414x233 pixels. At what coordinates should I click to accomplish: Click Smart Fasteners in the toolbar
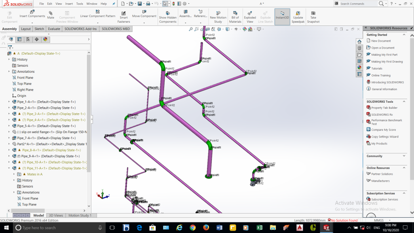[124, 17]
